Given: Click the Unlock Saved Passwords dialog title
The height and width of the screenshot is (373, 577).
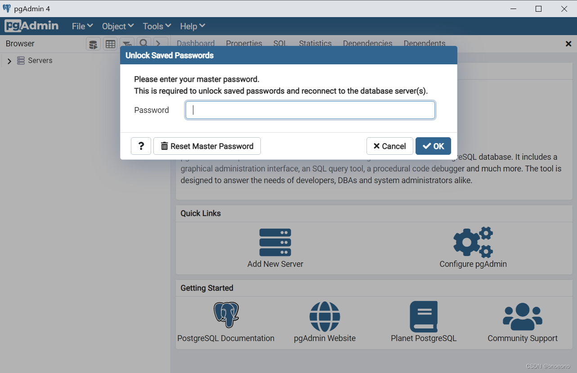Looking at the screenshot, I should (170, 56).
